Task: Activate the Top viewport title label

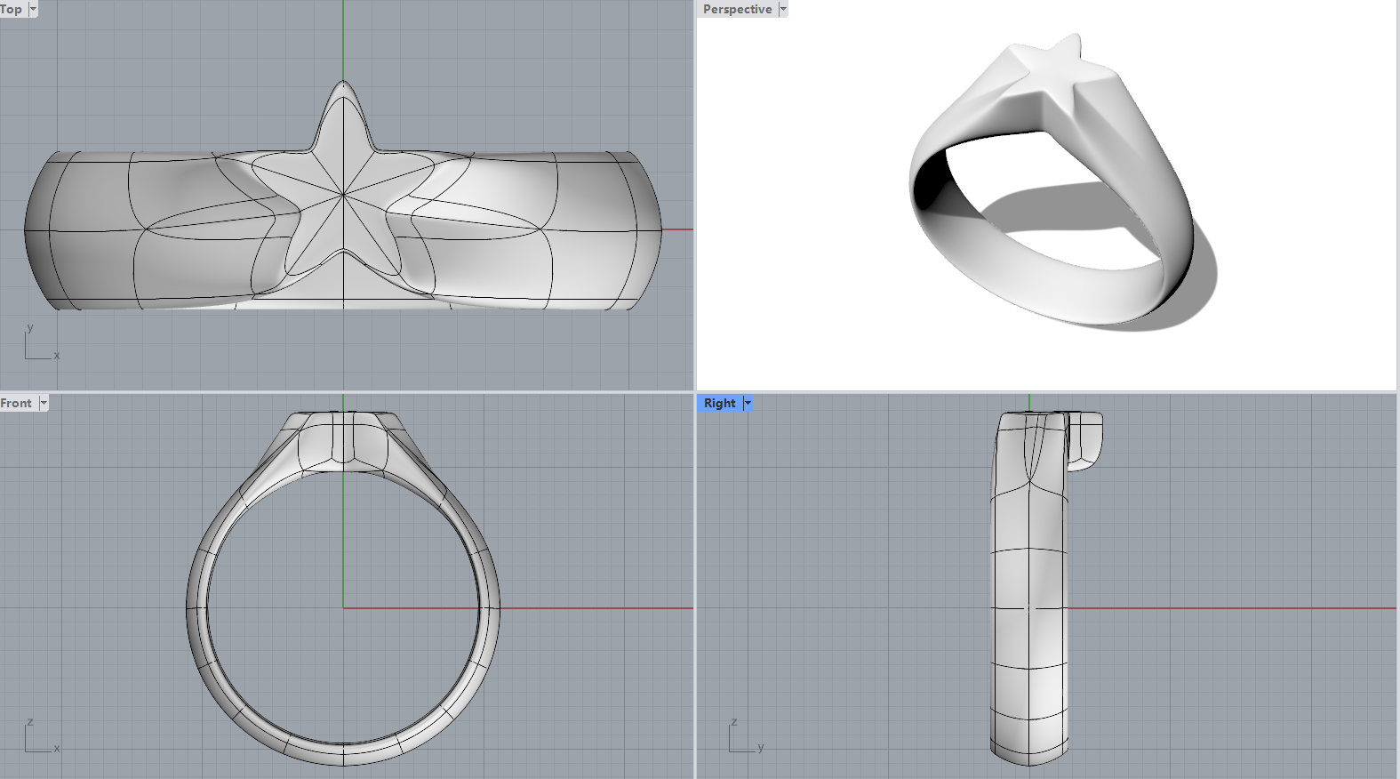Action: (x=12, y=9)
